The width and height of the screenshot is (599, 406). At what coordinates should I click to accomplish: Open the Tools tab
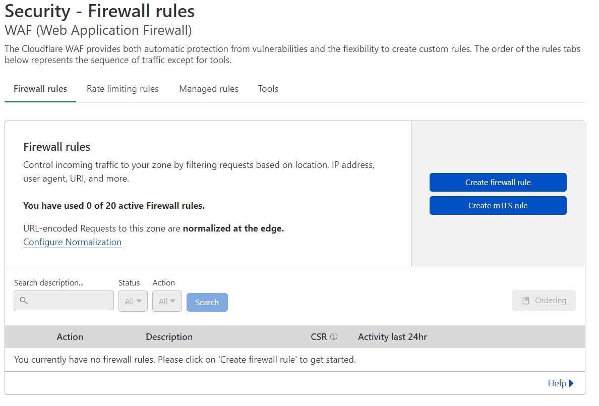tap(268, 89)
